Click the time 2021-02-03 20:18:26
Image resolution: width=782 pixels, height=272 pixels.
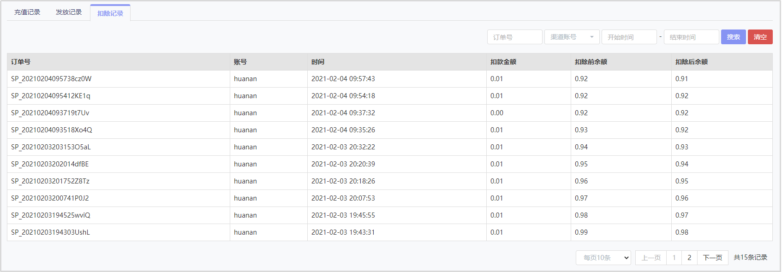(x=343, y=181)
